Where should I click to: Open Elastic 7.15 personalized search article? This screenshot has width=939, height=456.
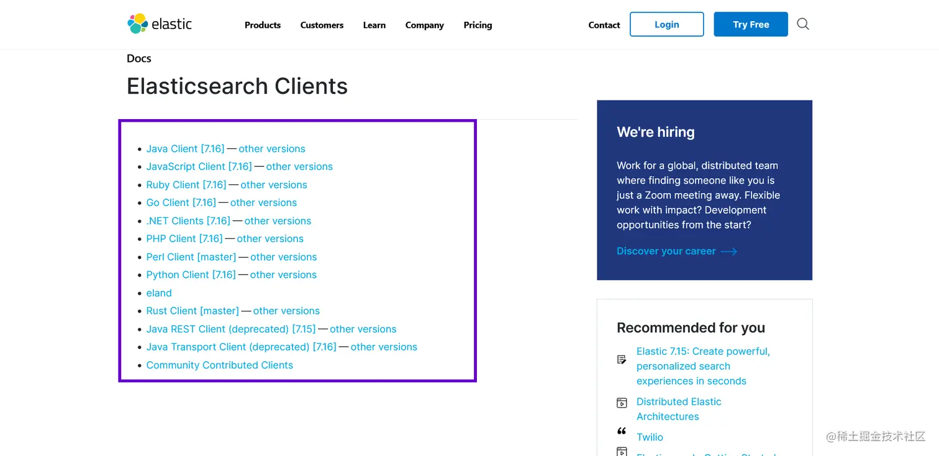tap(703, 366)
